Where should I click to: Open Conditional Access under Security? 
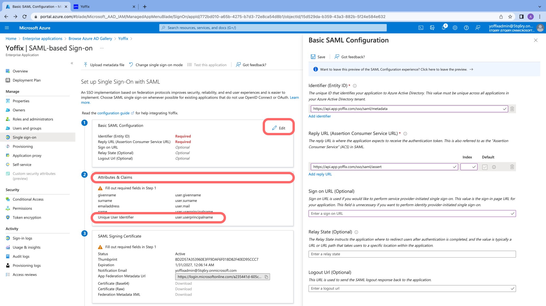tap(28, 199)
